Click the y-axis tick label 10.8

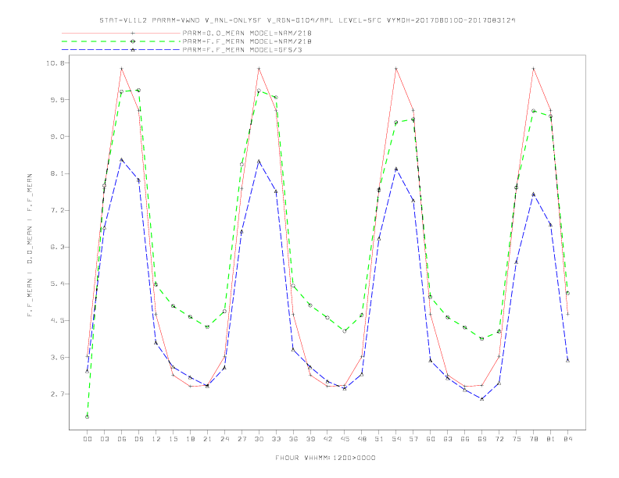[x=55, y=63]
